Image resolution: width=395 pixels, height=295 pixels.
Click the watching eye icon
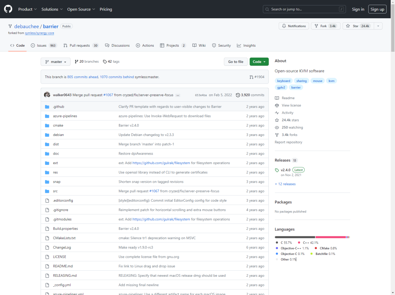(277, 128)
